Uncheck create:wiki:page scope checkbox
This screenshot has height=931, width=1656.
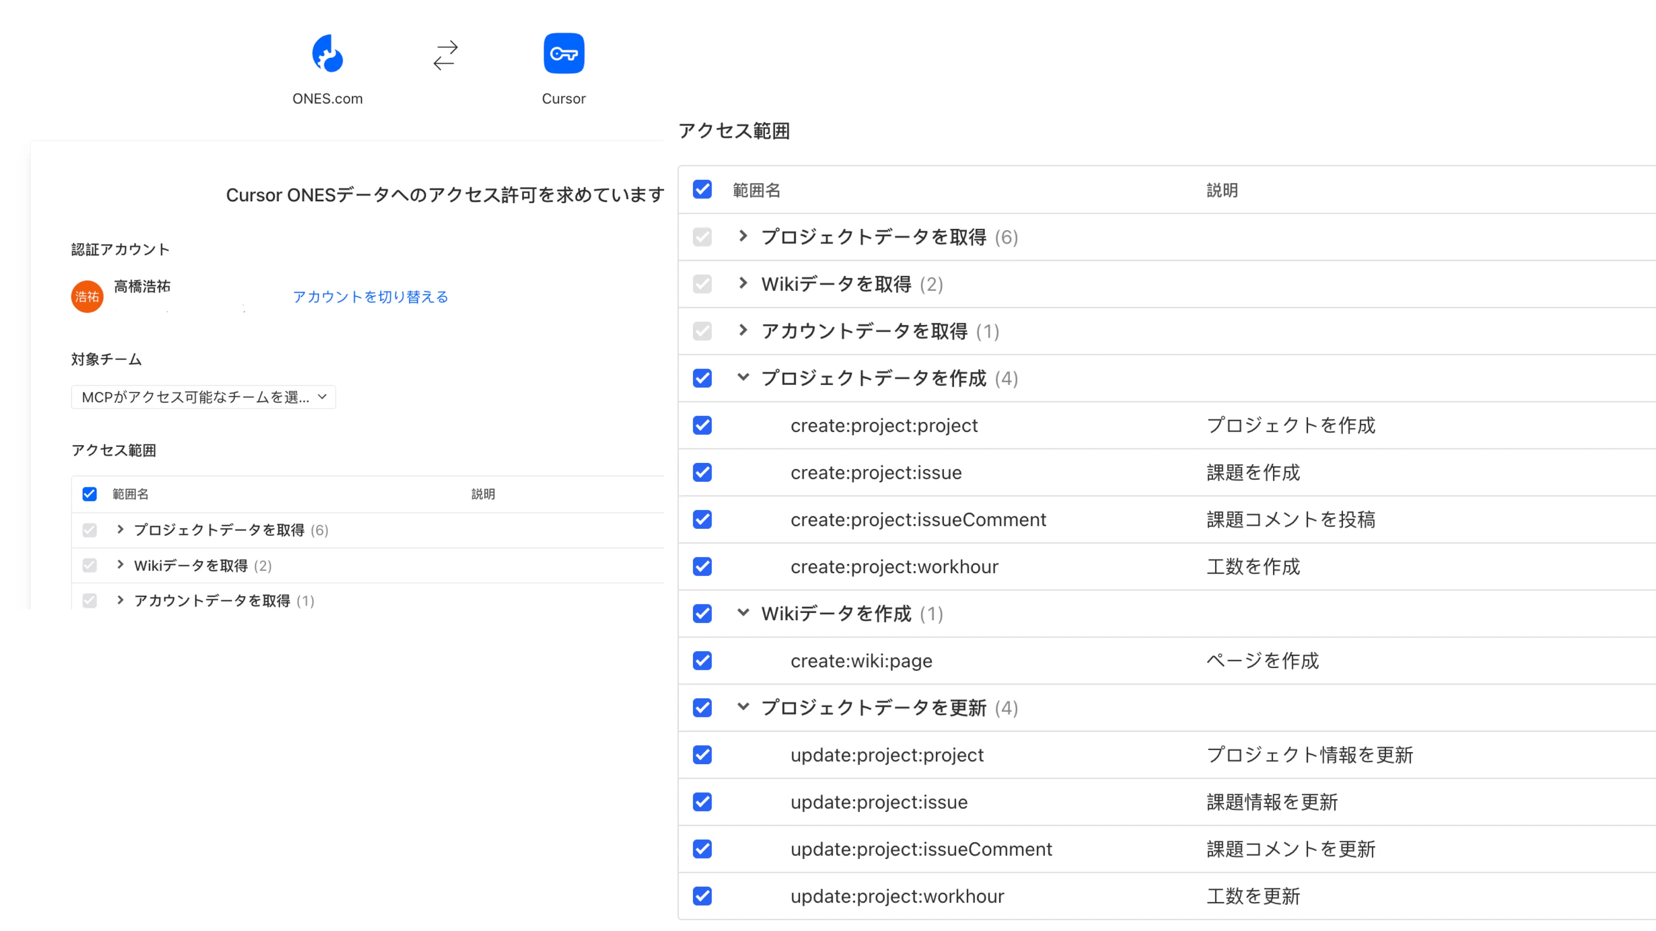point(702,660)
